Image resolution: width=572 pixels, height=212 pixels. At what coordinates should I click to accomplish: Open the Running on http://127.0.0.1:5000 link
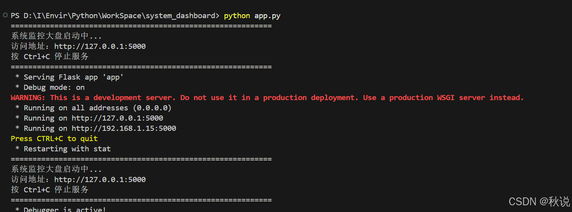pos(117,118)
